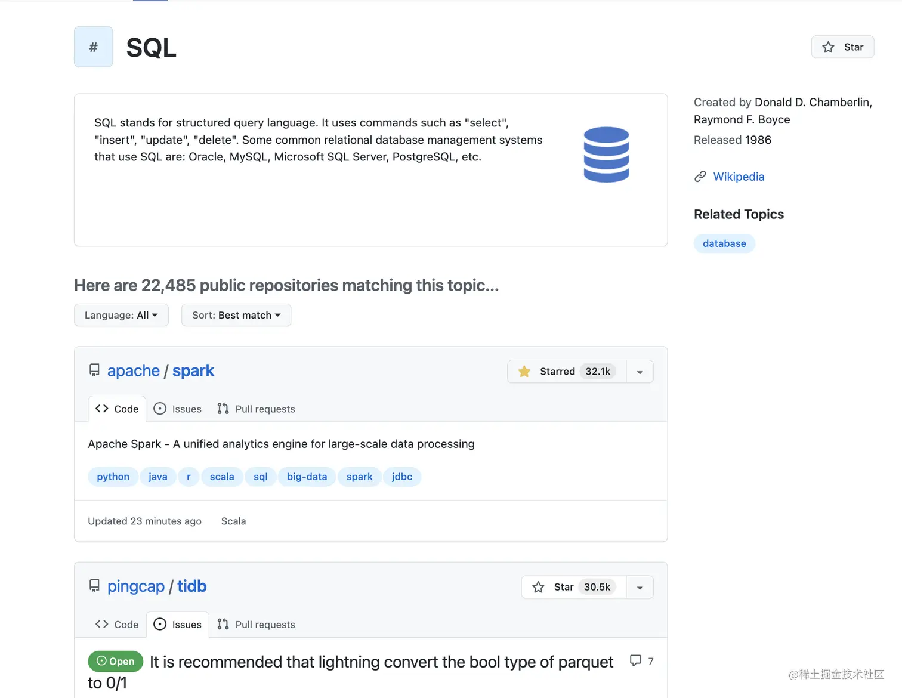The height and width of the screenshot is (698, 902).
Task: Click the green Open status badge
Action: [x=116, y=661]
